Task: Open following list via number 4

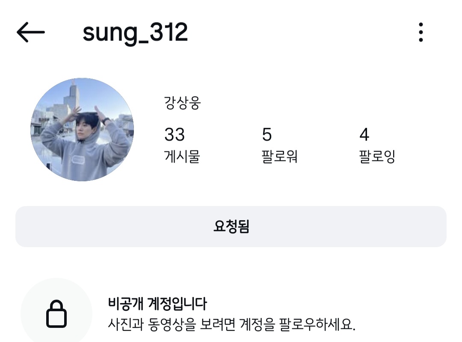Action: (364, 135)
